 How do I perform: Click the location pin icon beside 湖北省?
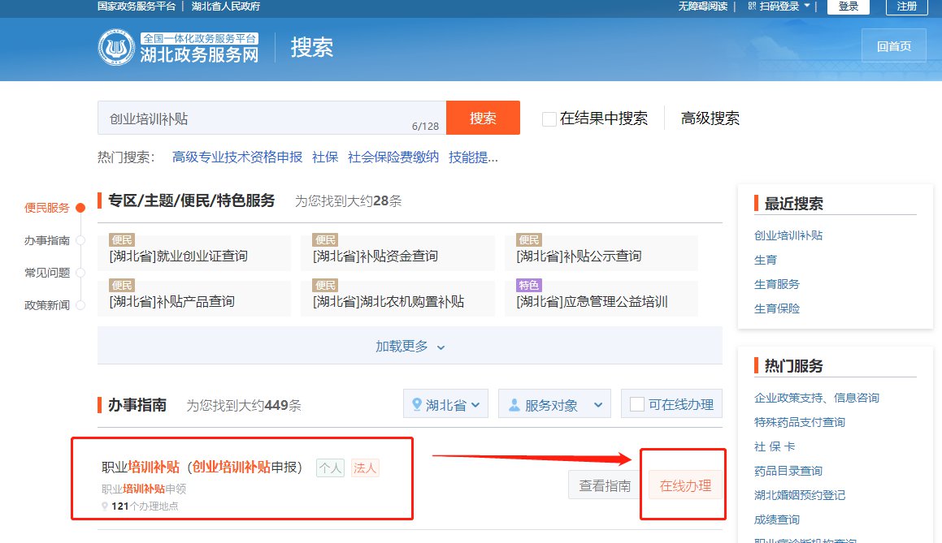tap(417, 404)
